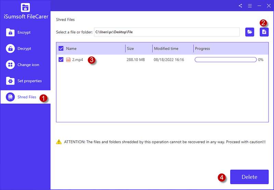Click the Set properties gear-folder icon

tap(10, 81)
